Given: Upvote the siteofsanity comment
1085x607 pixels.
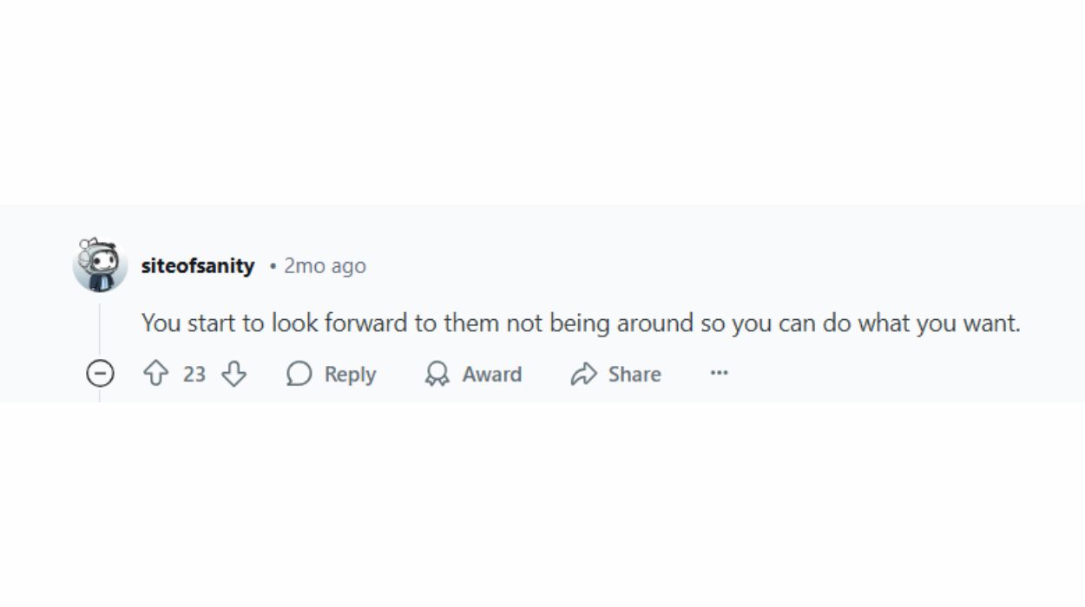Looking at the screenshot, I should [x=155, y=374].
